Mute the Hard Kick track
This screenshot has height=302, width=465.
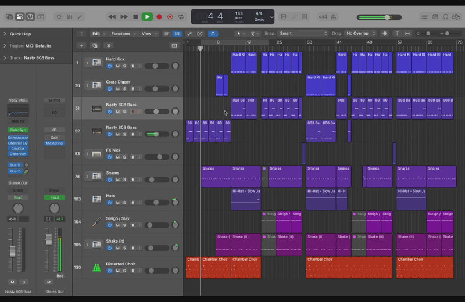click(x=117, y=66)
